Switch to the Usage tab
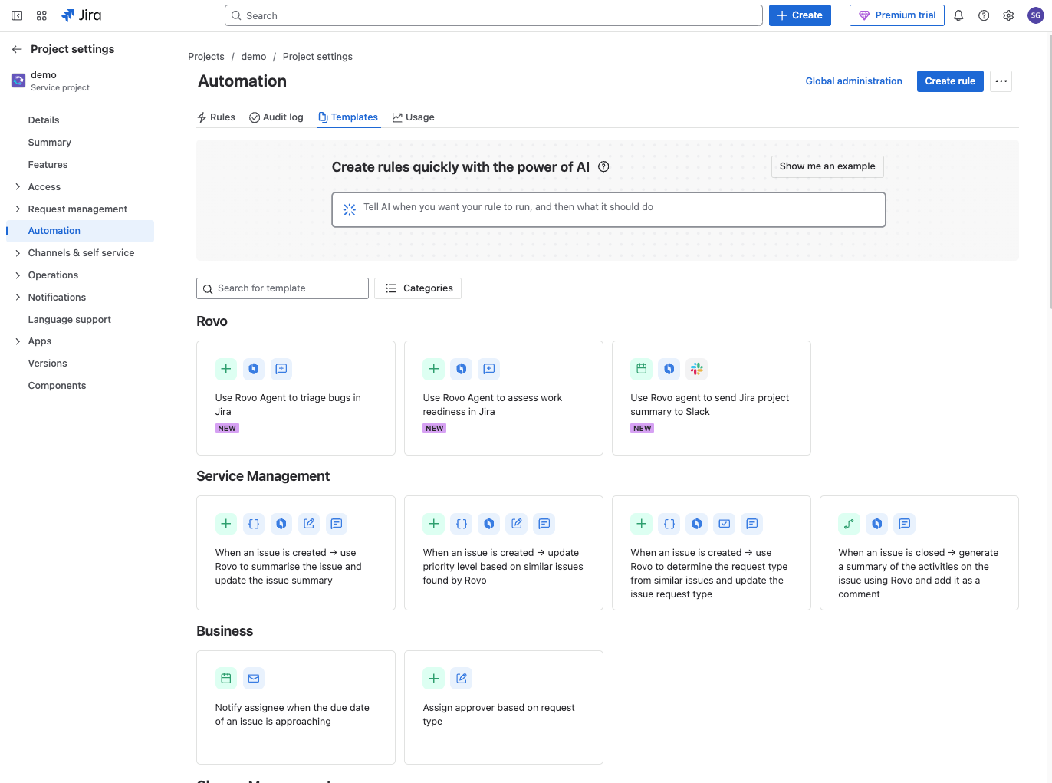This screenshot has height=783, width=1052. coord(413,117)
